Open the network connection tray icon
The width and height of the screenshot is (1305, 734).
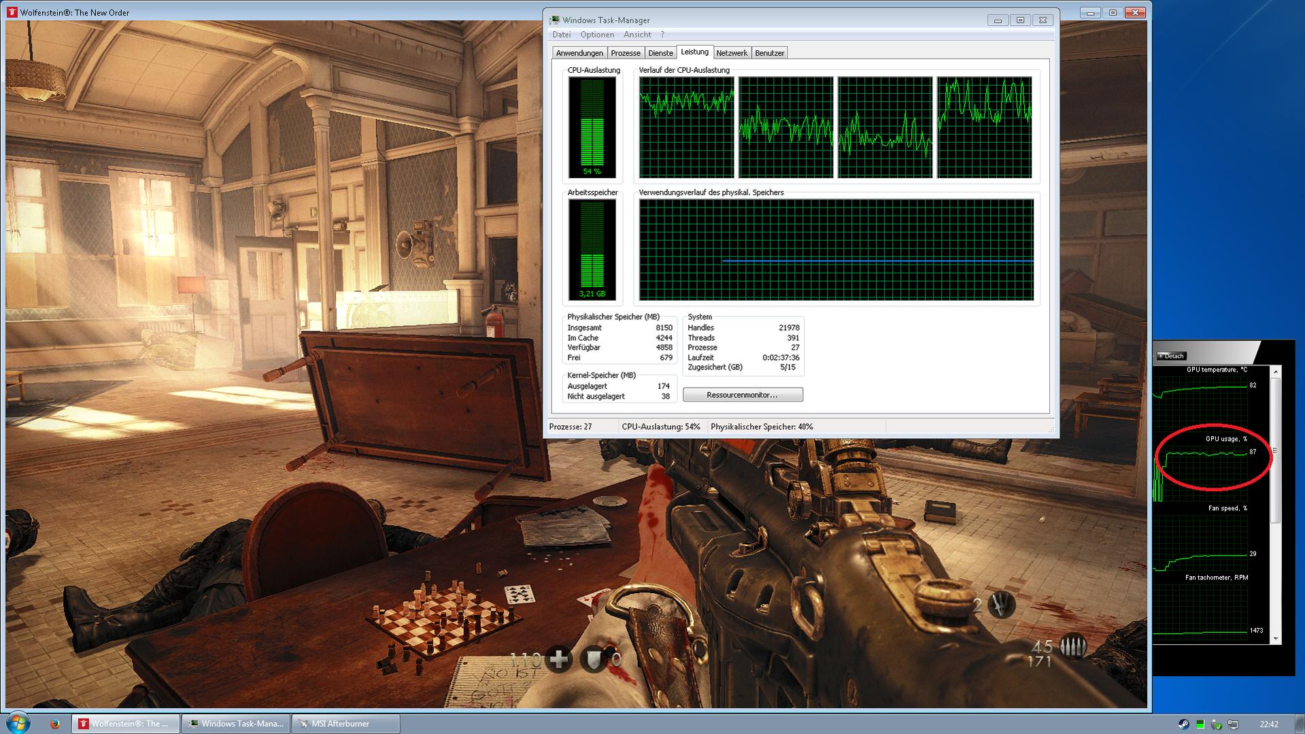(x=1233, y=724)
